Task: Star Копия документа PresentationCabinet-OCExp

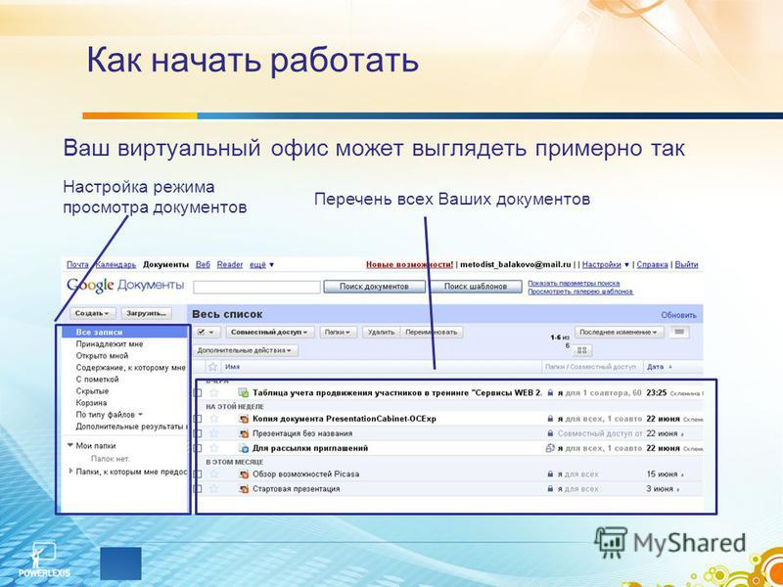Action: click(x=214, y=419)
